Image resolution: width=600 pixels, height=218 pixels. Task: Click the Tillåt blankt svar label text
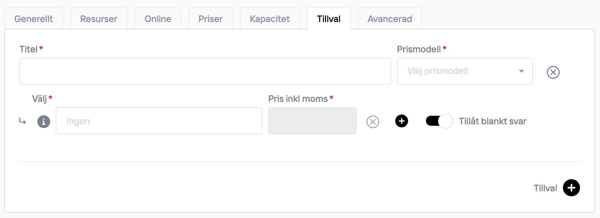pos(492,121)
